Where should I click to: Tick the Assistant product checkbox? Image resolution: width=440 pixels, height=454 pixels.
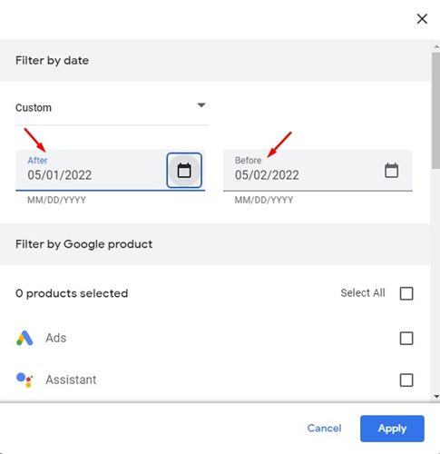406,380
